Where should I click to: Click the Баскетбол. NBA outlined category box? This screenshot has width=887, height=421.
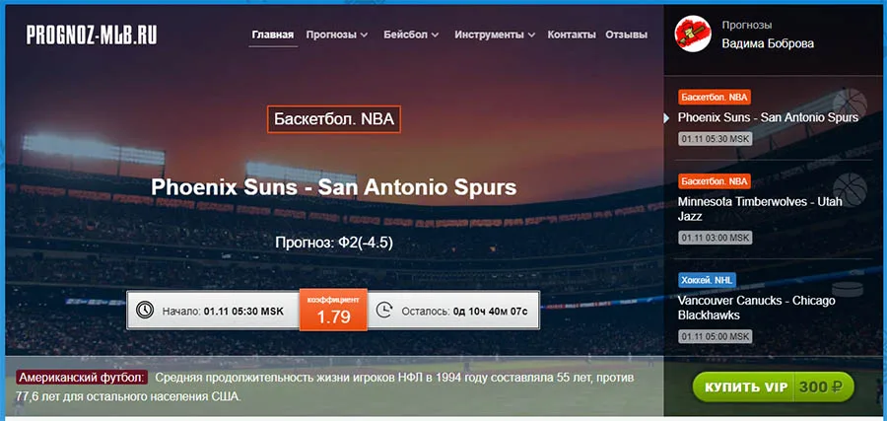pyautogui.click(x=334, y=119)
